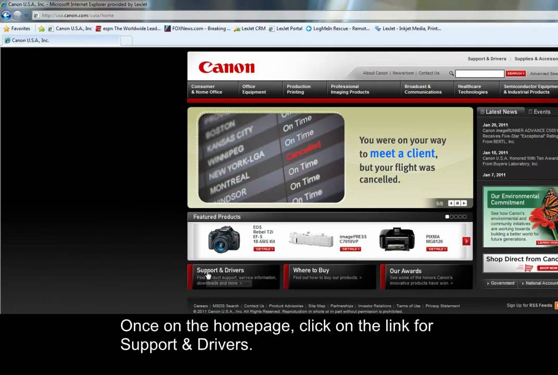Open the Privacy Statement footer link

click(x=442, y=306)
